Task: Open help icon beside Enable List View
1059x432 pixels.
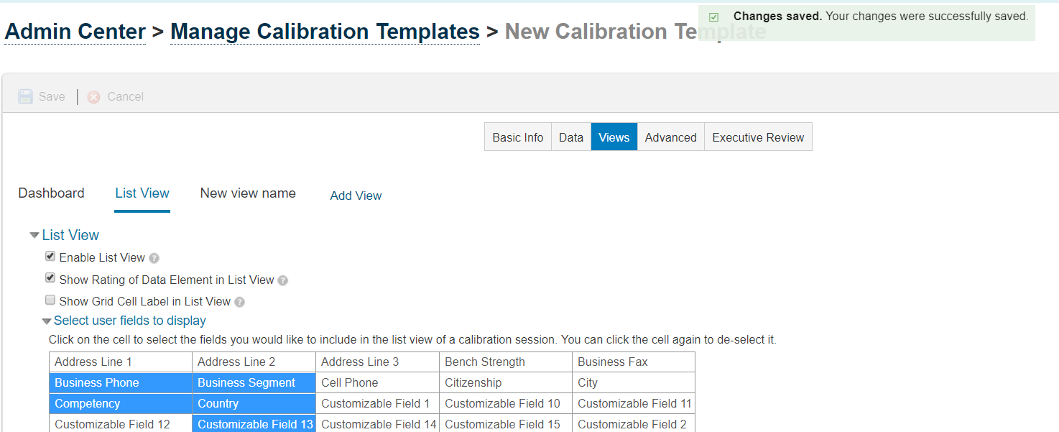Action: 154,258
